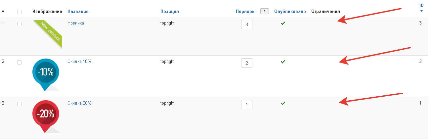Sort by the Позиция column header
The height and width of the screenshot is (139, 431).
click(169, 12)
